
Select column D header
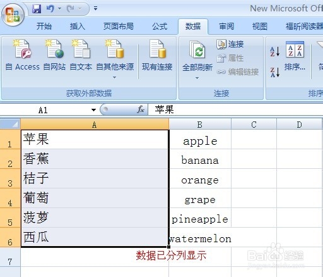pos(299,125)
